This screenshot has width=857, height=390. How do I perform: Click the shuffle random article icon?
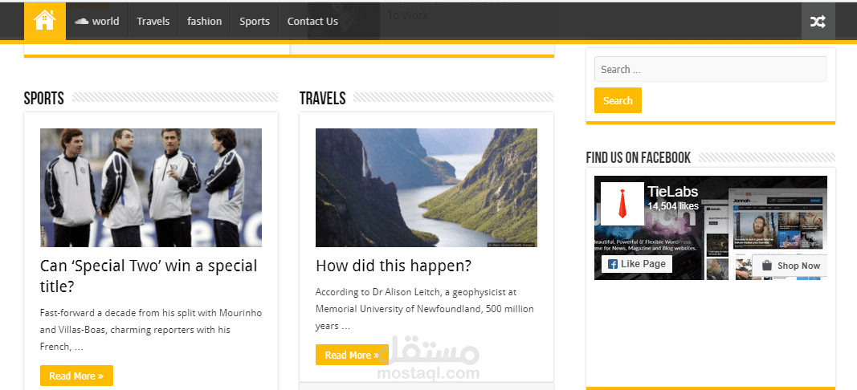(818, 22)
